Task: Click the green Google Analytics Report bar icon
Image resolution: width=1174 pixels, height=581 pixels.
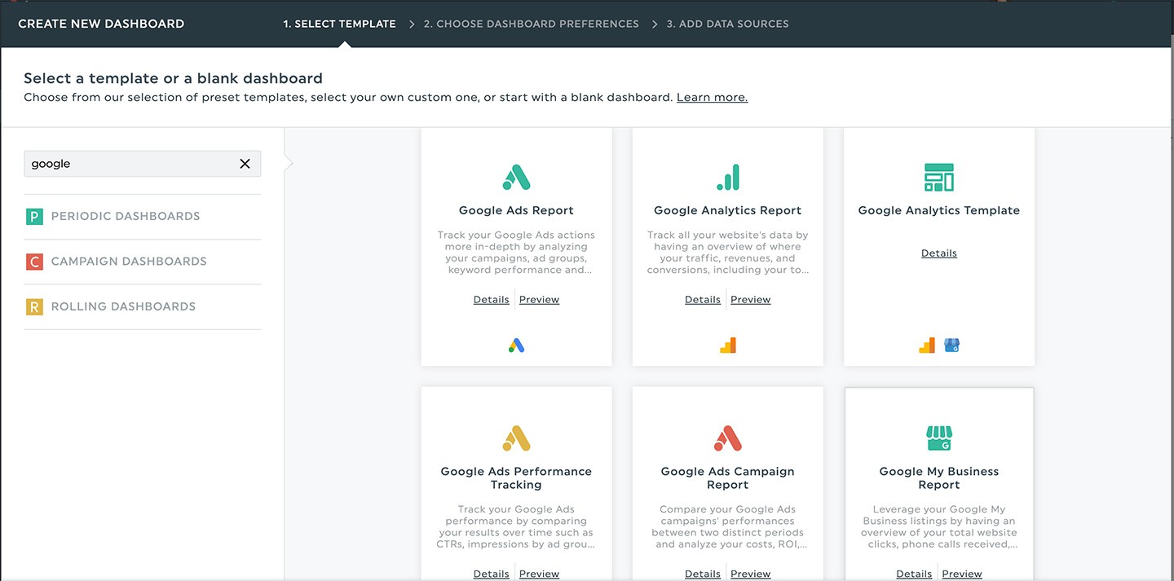Action: click(727, 177)
